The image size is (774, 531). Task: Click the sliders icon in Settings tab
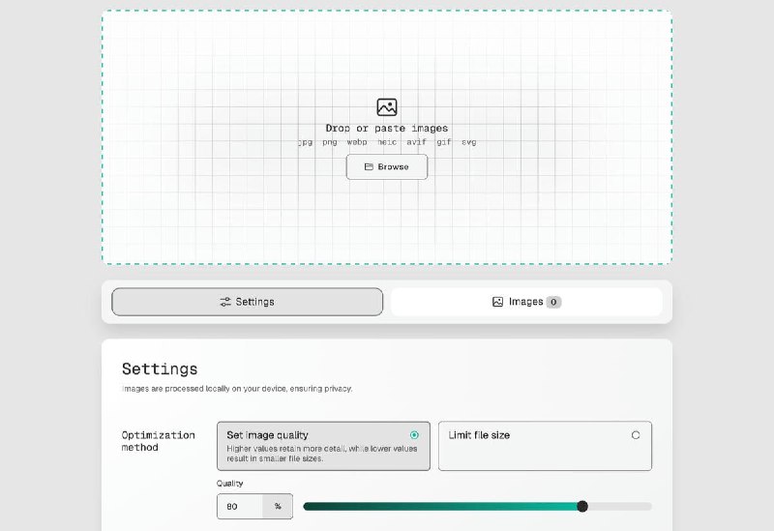point(225,302)
